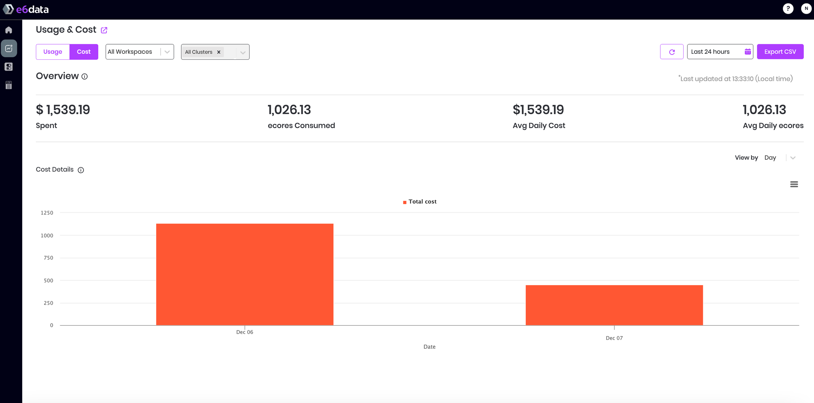Switch to the Cost tab
This screenshot has width=814, height=403.
tap(84, 52)
